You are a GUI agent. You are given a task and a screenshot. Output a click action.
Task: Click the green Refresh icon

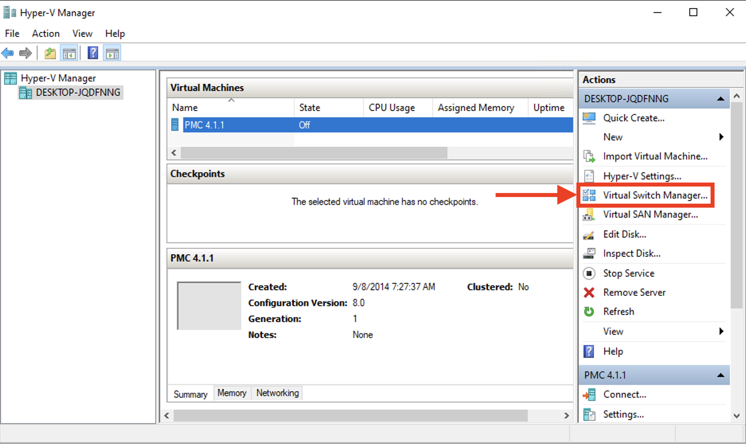tap(589, 312)
